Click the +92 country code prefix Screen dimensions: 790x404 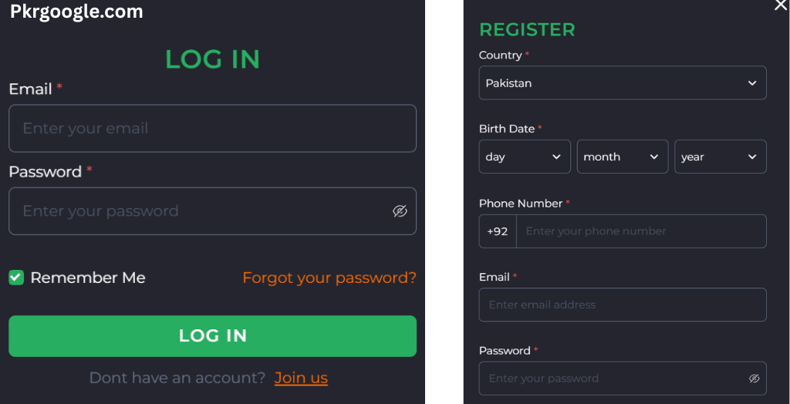pyautogui.click(x=498, y=231)
